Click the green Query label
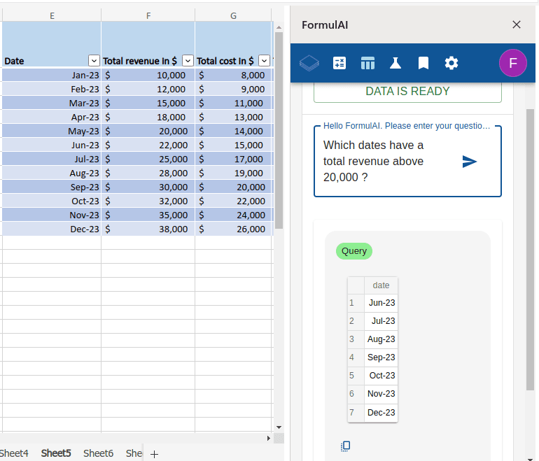The image size is (539, 461). [x=354, y=251]
